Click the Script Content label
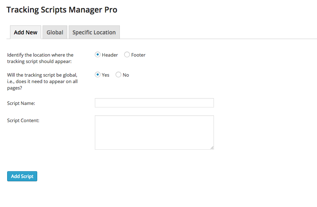This screenshot has height=207, width=317. click(x=23, y=121)
